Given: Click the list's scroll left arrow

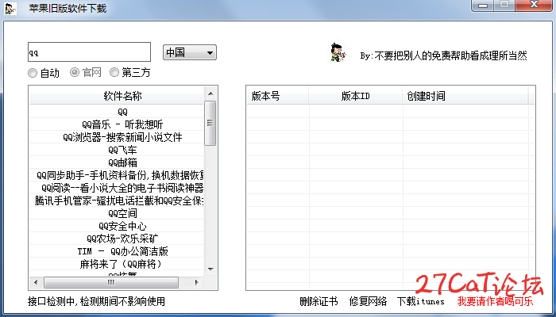Looking at the screenshot, I should [36, 282].
